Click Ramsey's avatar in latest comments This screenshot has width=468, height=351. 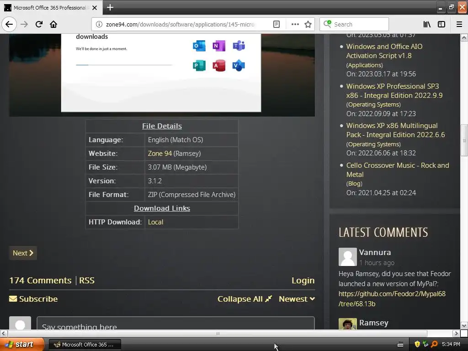pyautogui.click(x=348, y=324)
